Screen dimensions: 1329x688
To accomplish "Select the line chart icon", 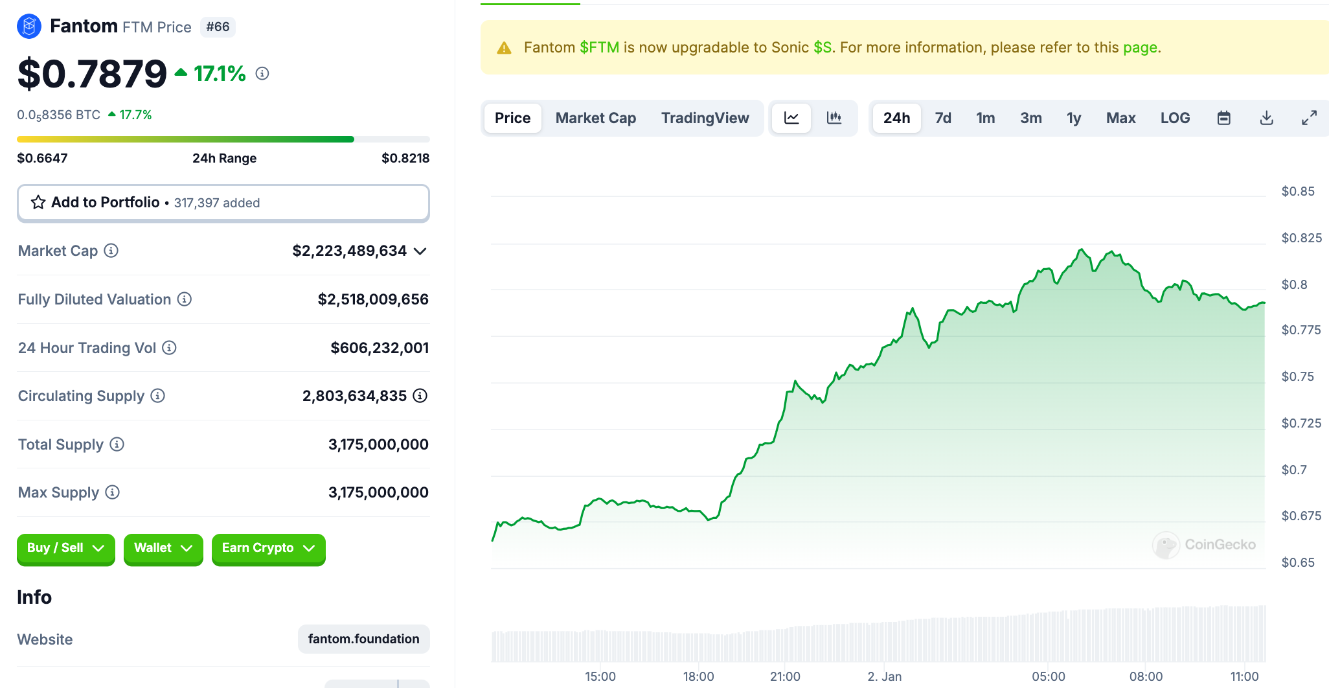I will [791, 118].
